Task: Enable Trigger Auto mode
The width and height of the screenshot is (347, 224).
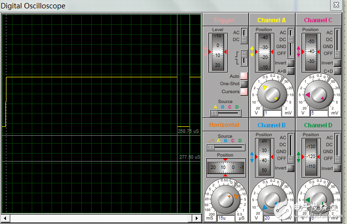Action: [244, 76]
